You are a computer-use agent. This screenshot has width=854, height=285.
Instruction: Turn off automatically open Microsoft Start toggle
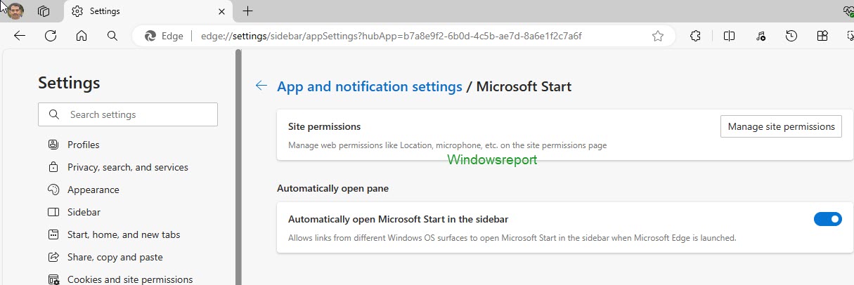click(x=827, y=219)
